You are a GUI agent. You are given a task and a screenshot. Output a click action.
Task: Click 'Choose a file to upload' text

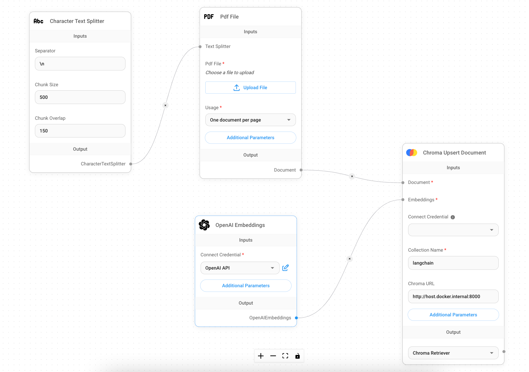pos(230,73)
